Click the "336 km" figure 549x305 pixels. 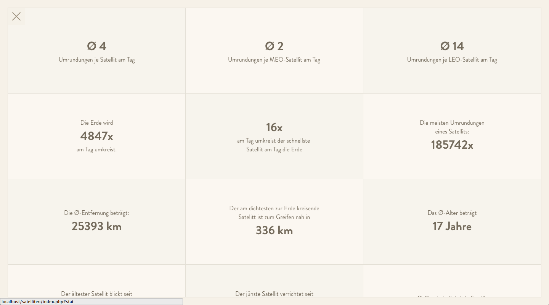[x=274, y=230]
